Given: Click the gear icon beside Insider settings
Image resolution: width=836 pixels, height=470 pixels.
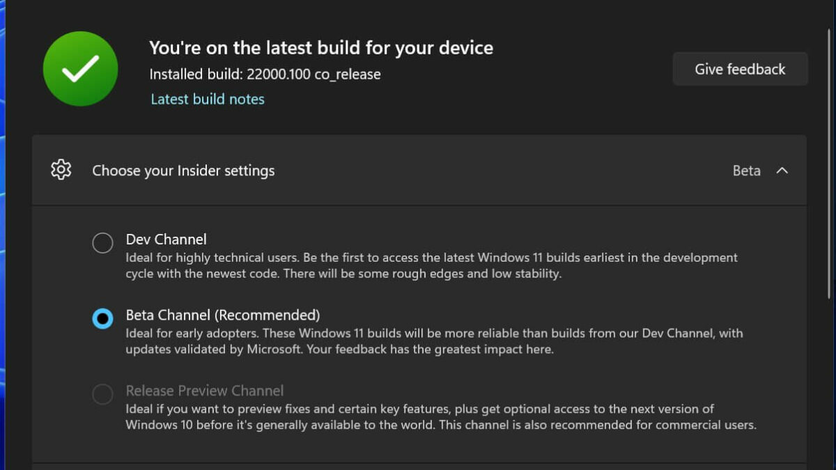Looking at the screenshot, I should click(61, 170).
